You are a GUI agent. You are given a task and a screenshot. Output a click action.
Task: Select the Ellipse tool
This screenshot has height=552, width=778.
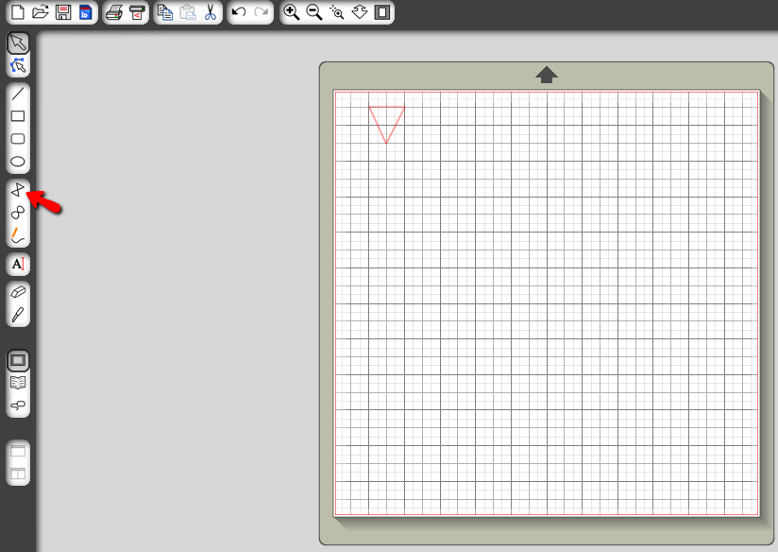click(x=18, y=162)
